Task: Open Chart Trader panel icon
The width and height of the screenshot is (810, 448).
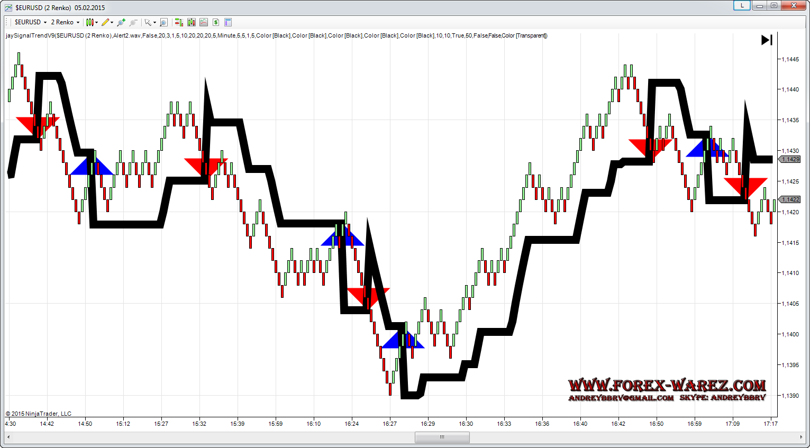Action: pos(179,22)
